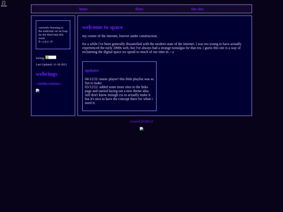This screenshot has height=212, width=283.
Task: Go to previous webring site arrow
Action: [x=37, y=83]
